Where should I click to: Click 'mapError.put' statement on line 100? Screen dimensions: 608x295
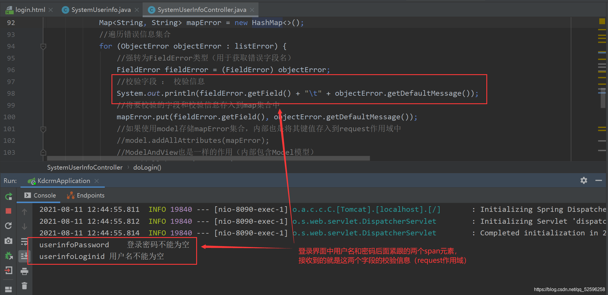(x=143, y=117)
